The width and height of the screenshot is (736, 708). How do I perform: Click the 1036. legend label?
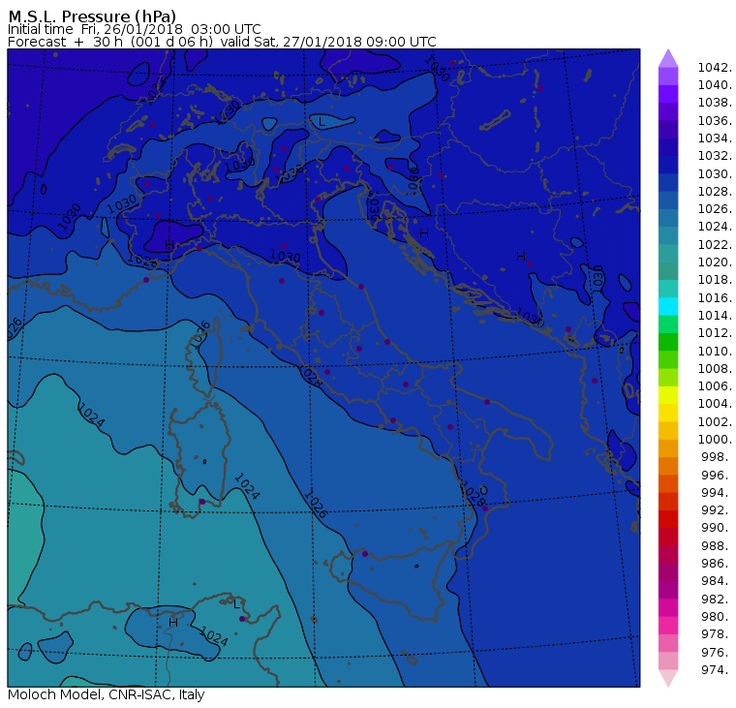coord(715,121)
